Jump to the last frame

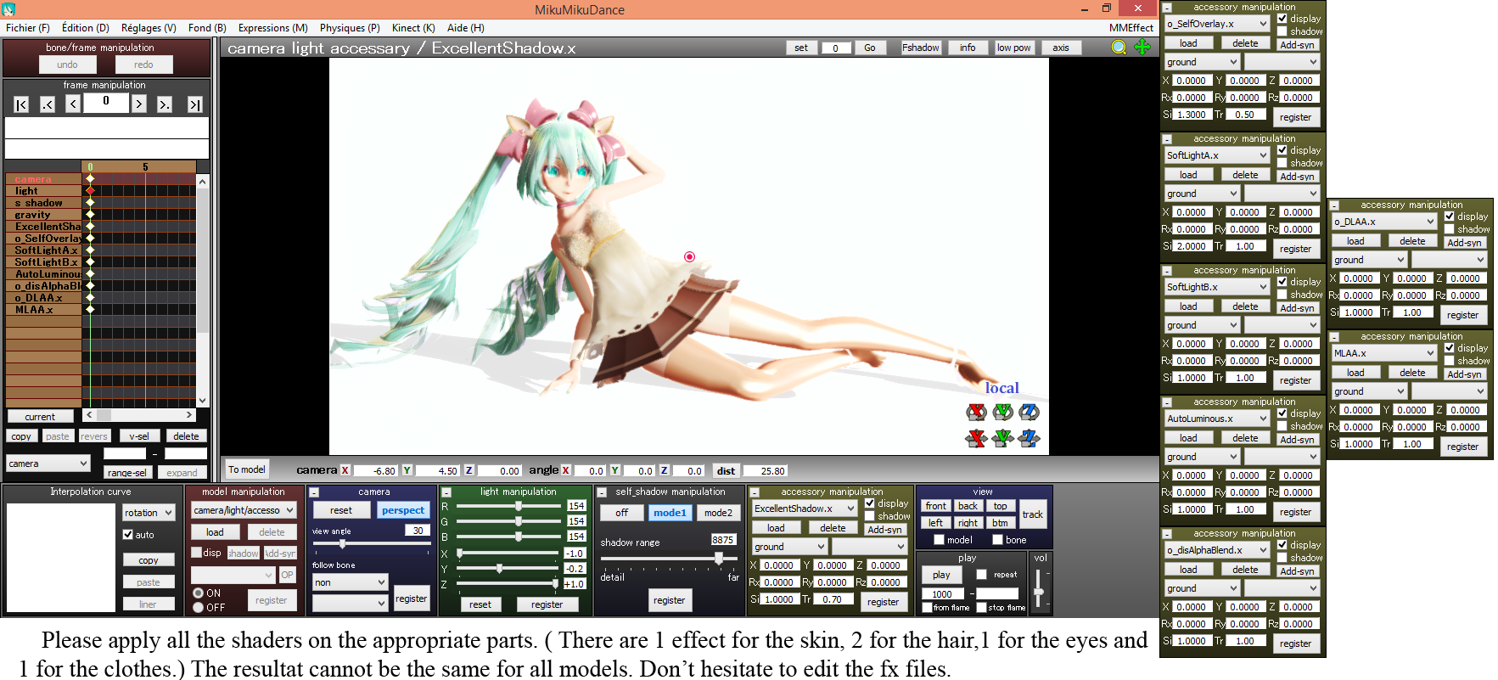[195, 104]
